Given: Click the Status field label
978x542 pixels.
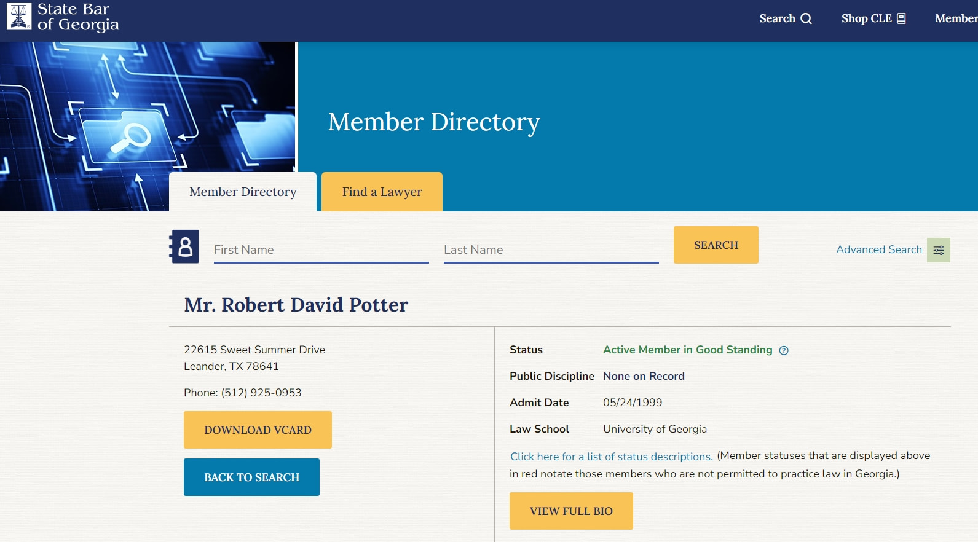Looking at the screenshot, I should pyautogui.click(x=526, y=350).
